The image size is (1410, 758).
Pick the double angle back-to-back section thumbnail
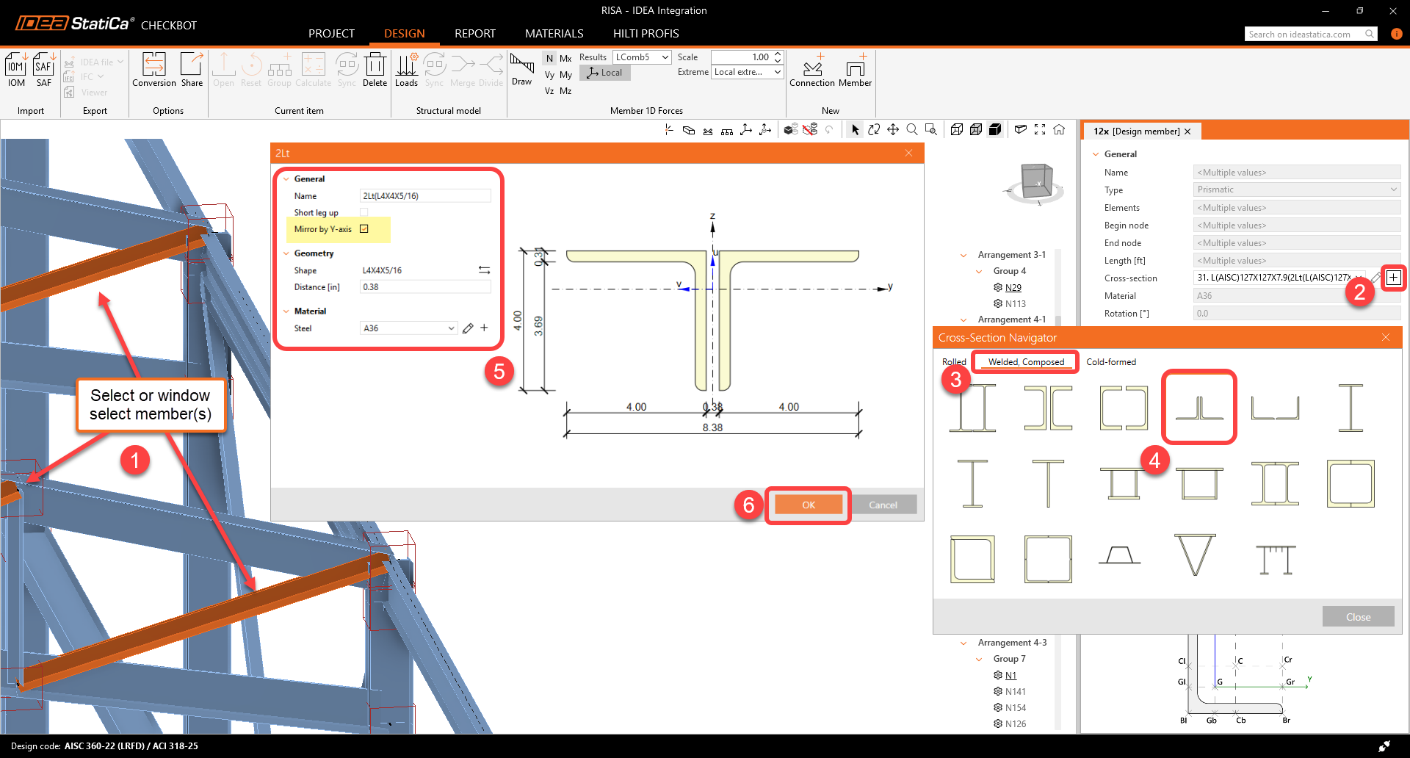click(1199, 407)
